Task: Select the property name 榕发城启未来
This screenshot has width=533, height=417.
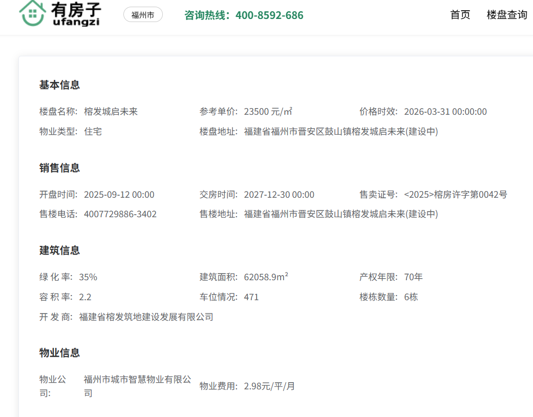Action: pyautogui.click(x=111, y=112)
